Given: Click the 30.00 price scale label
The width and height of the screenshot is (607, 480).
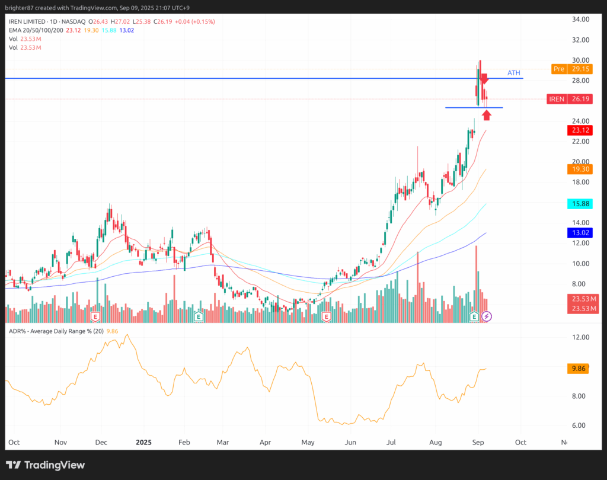Looking at the screenshot, I should [x=581, y=60].
